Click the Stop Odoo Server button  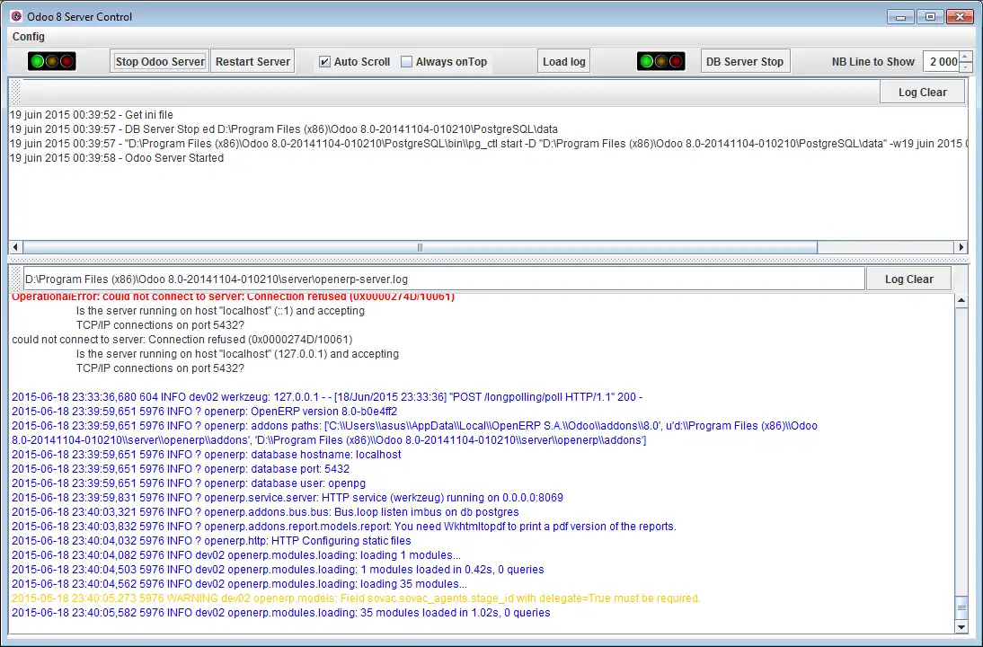pos(160,61)
